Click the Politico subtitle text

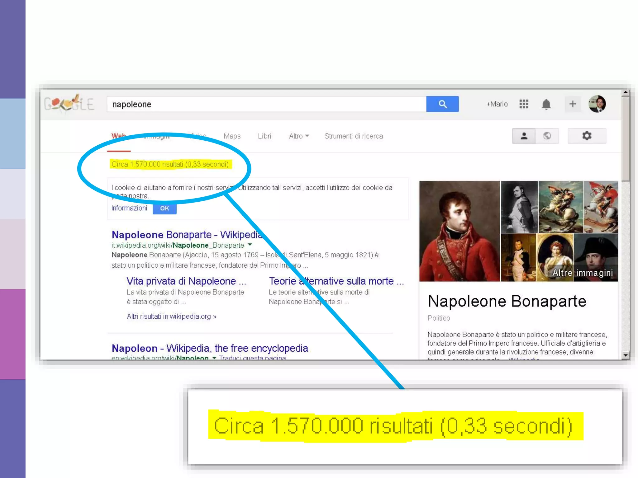[439, 318]
